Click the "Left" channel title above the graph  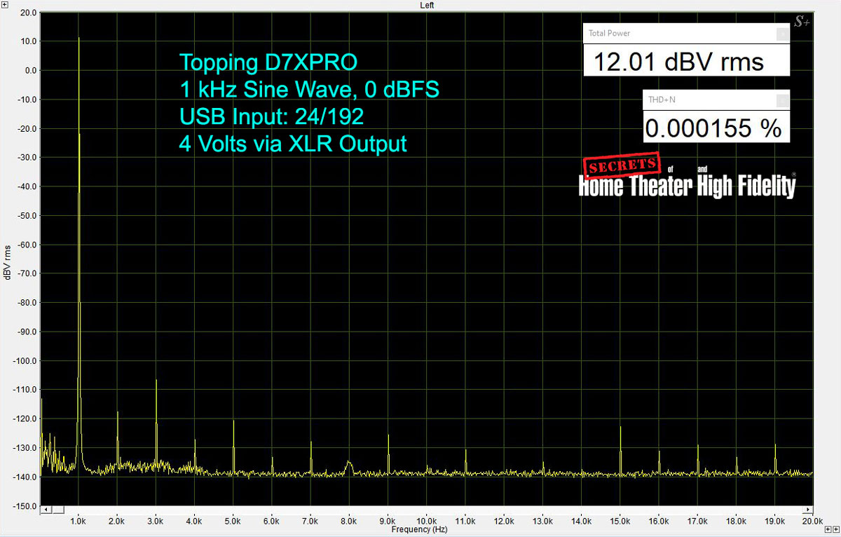click(x=427, y=5)
